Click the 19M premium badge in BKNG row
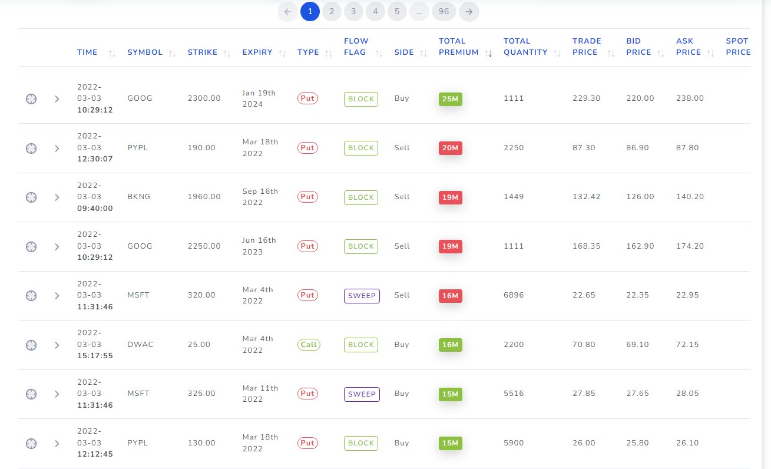771x469 pixels. (x=450, y=197)
